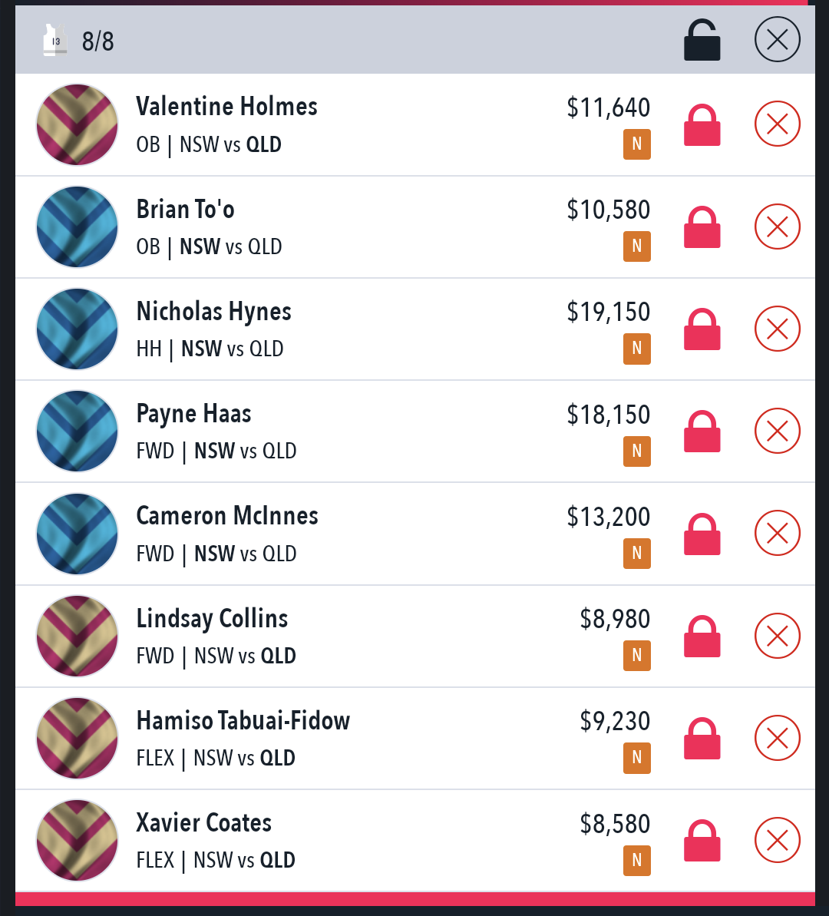The image size is (829, 916).
Task: Remove Cameron McInnes from lineup
Action: point(777,533)
